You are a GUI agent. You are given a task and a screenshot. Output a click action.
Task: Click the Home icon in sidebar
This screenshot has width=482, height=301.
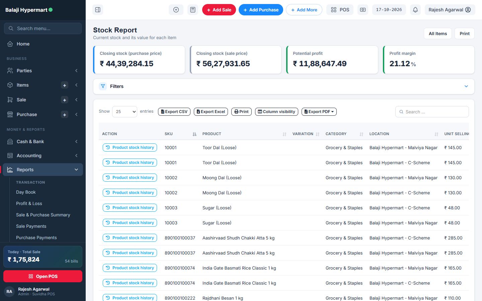[x=10, y=44]
